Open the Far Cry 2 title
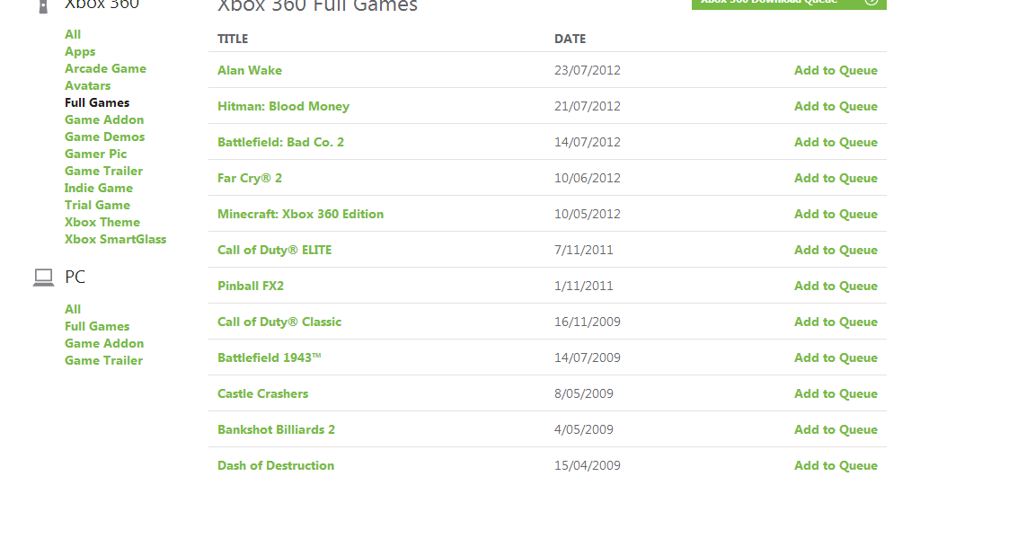The image size is (1035, 547). (250, 178)
